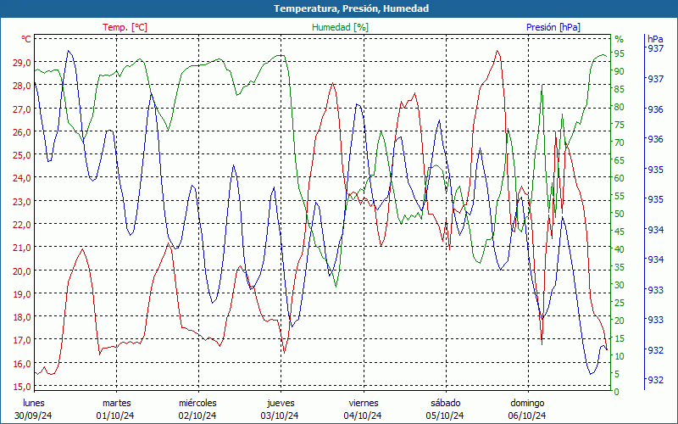Click temperature axis value "17,0"
678x424 pixels.
pyautogui.click(x=22, y=339)
